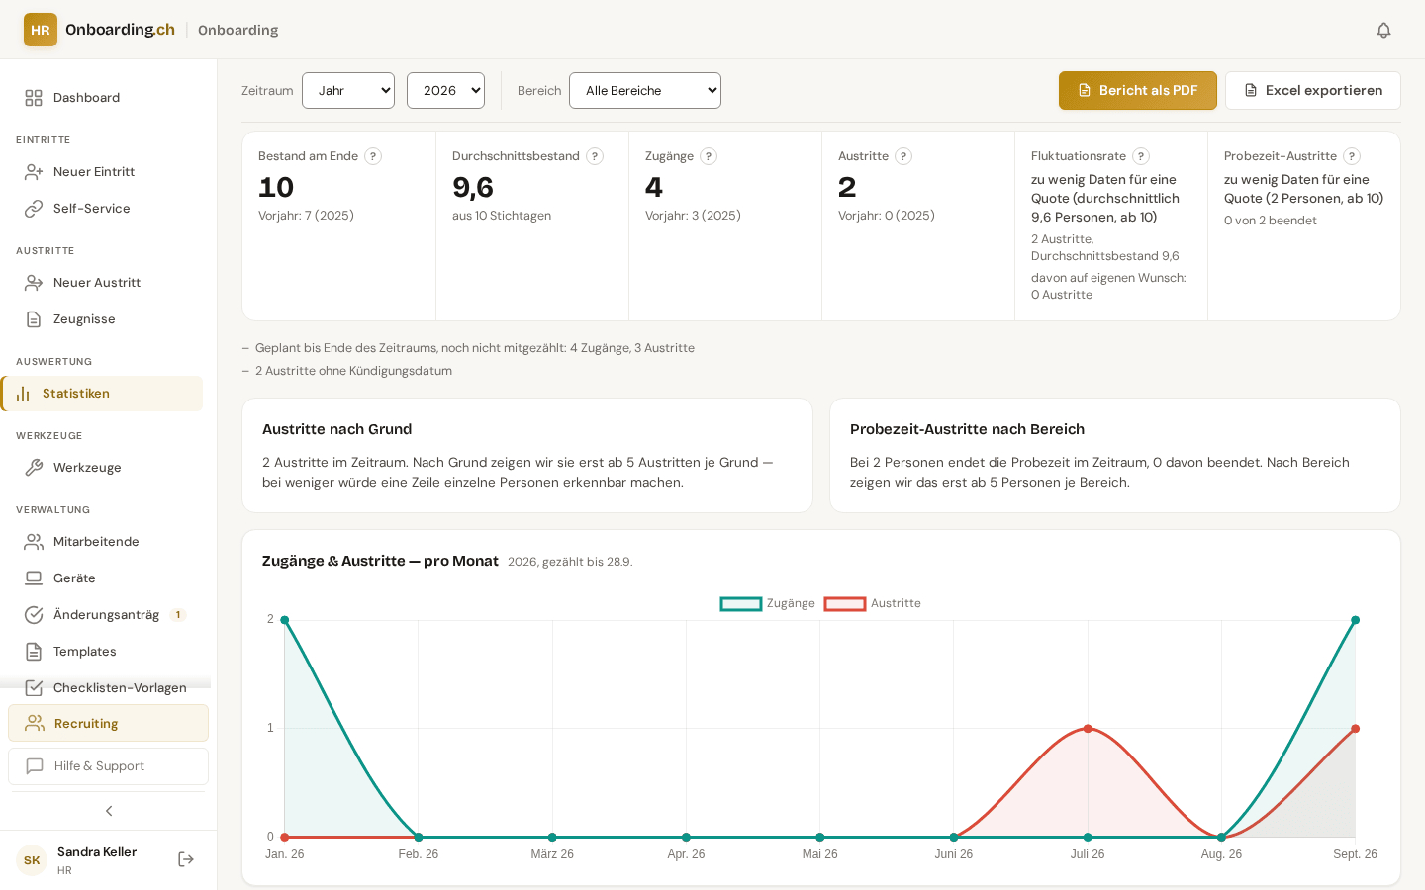Open the Recruiting section
The image size is (1425, 890).
[x=109, y=723]
